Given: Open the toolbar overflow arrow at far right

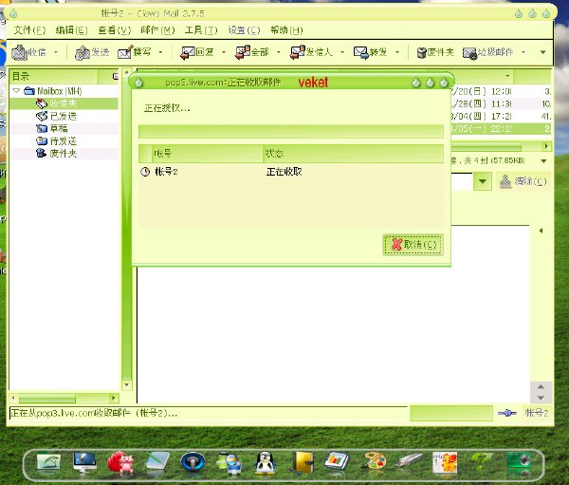Looking at the screenshot, I should tap(542, 52).
